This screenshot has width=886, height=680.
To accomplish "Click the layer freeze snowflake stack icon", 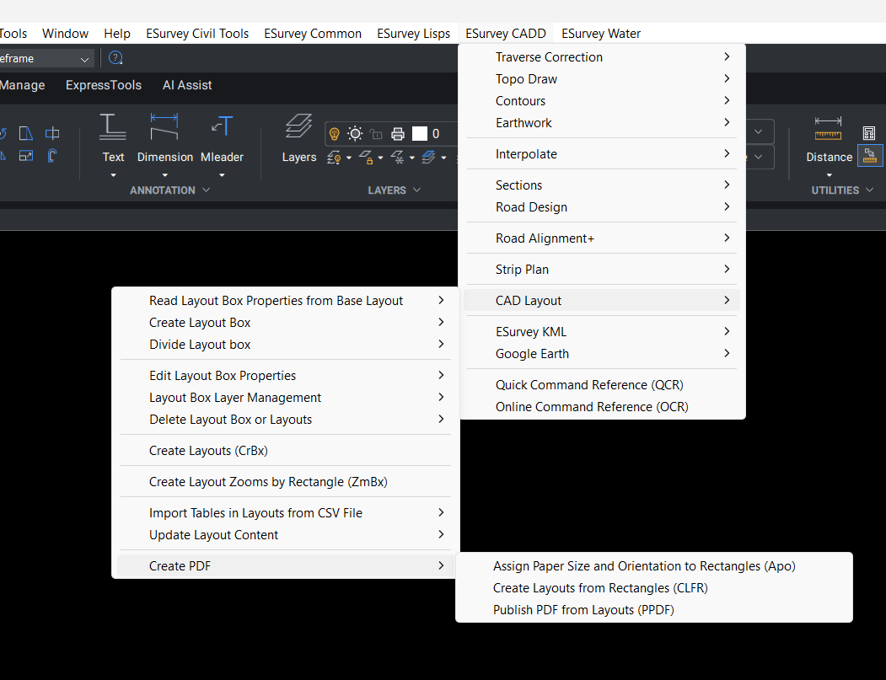I will point(397,158).
